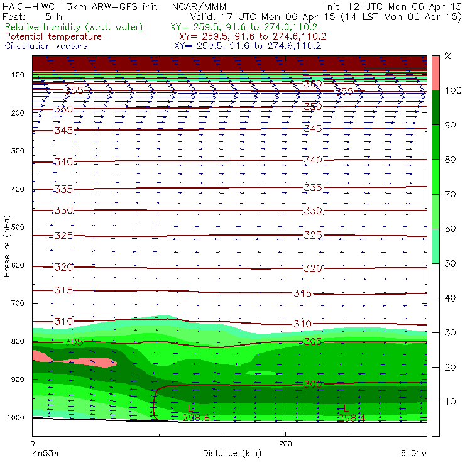465x465 pixels.
Task: Click the left '345' contour label
Action: click(x=63, y=131)
